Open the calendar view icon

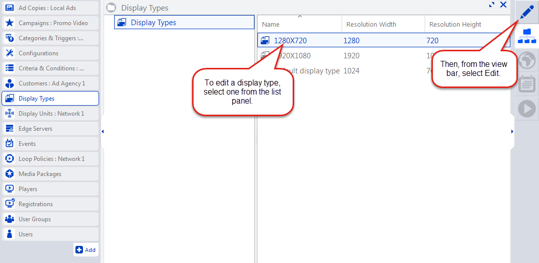[526, 84]
